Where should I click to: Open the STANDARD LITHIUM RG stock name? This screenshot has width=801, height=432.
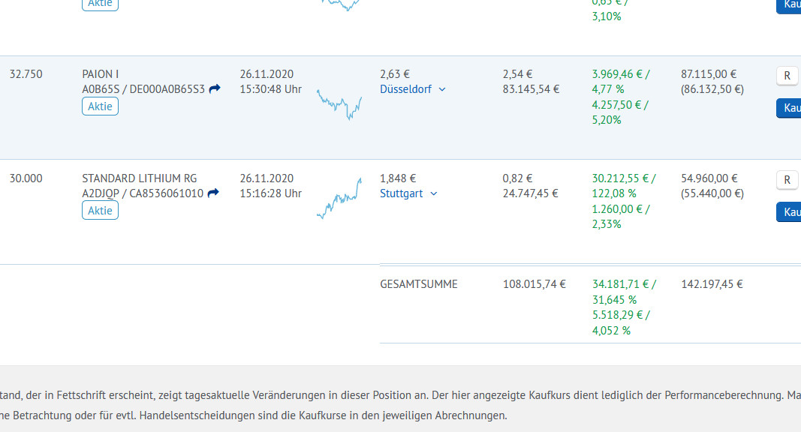point(139,178)
